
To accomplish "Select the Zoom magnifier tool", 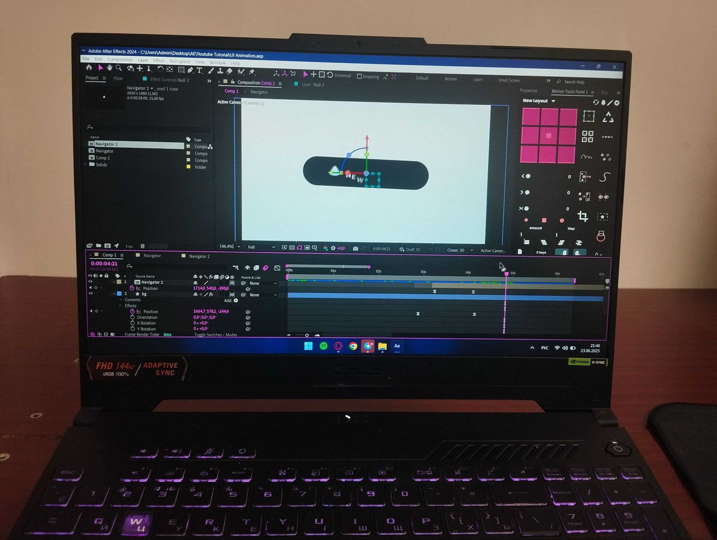I will click(x=119, y=68).
